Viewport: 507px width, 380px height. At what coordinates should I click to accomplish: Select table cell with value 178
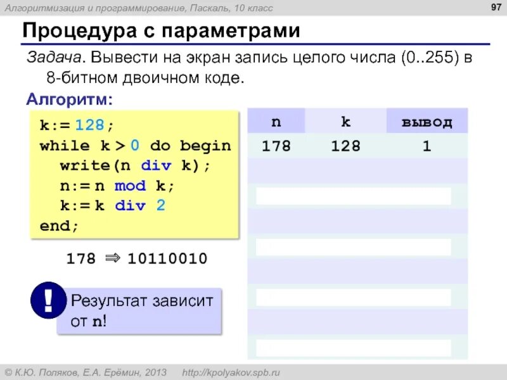276,146
